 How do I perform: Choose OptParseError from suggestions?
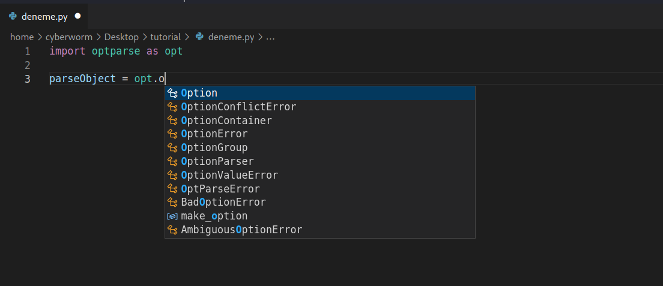coord(220,189)
